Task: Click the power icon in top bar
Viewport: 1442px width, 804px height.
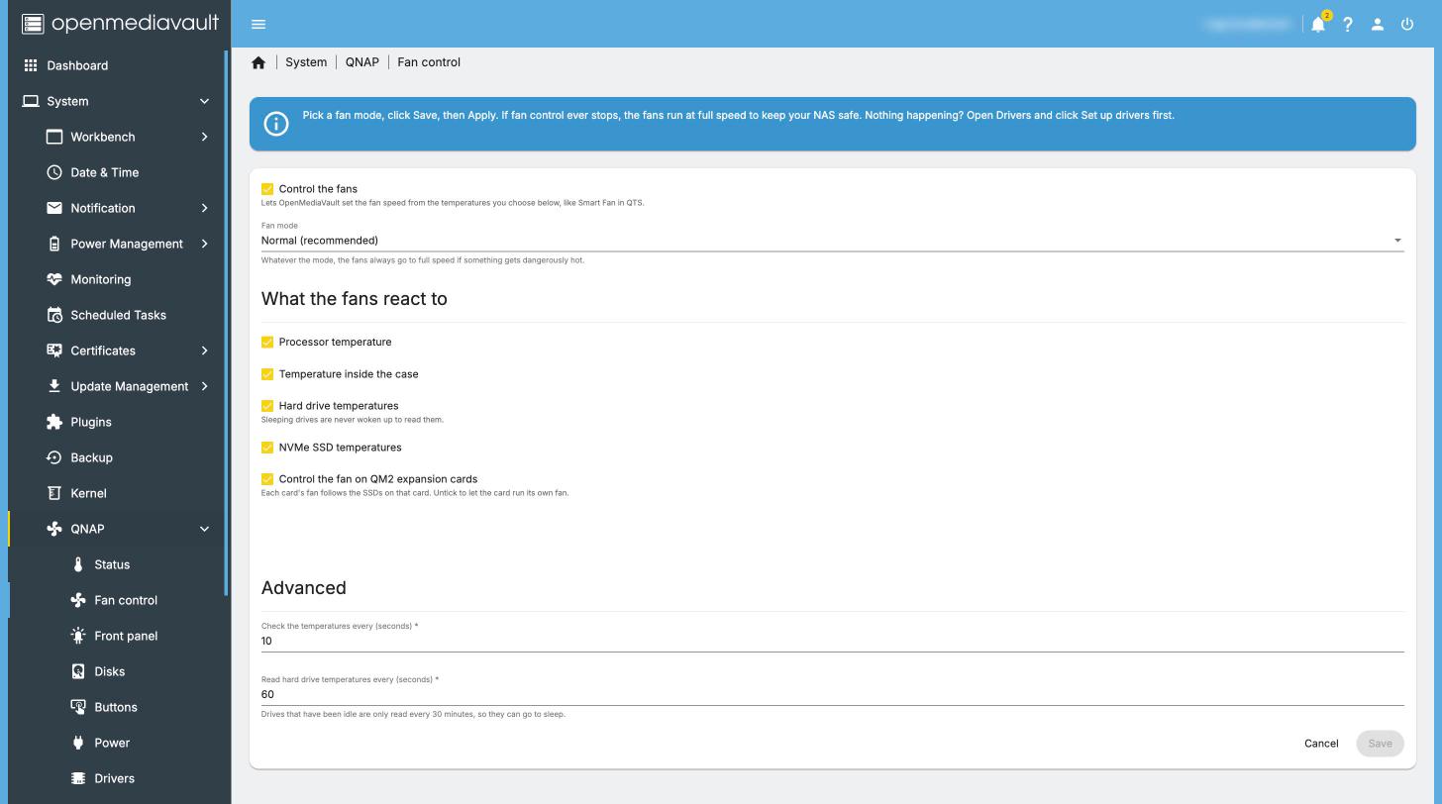Action: point(1407,25)
